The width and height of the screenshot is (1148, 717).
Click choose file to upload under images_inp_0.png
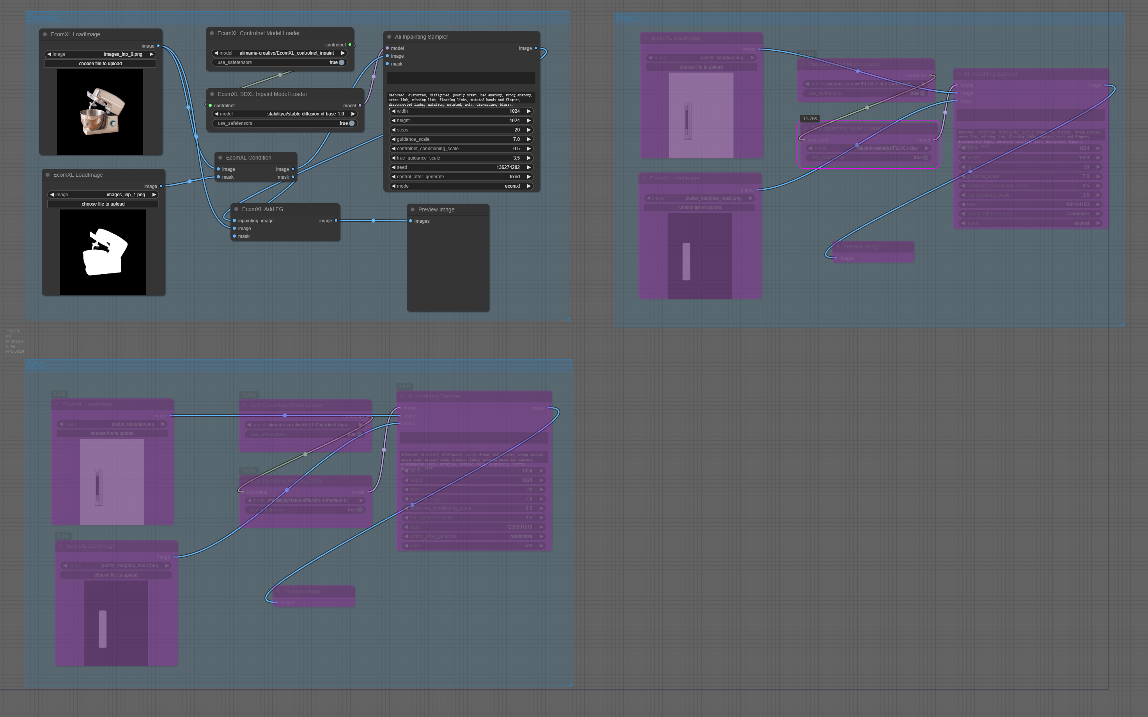pyautogui.click(x=100, y=64)
